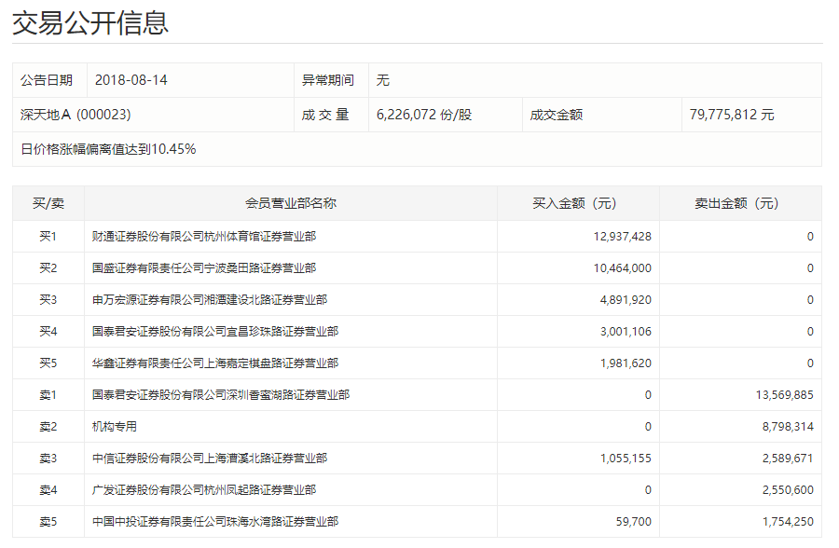Click stock name 深天地A (000023)

(x=76, y=115)
